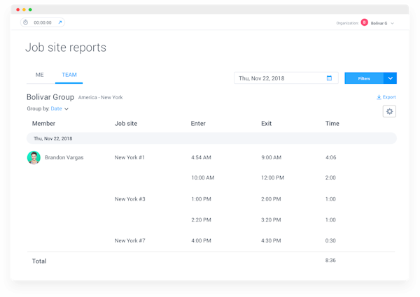Open report settings gear icon
Viewport: 420px width, 297px height.
coord(389,111)
